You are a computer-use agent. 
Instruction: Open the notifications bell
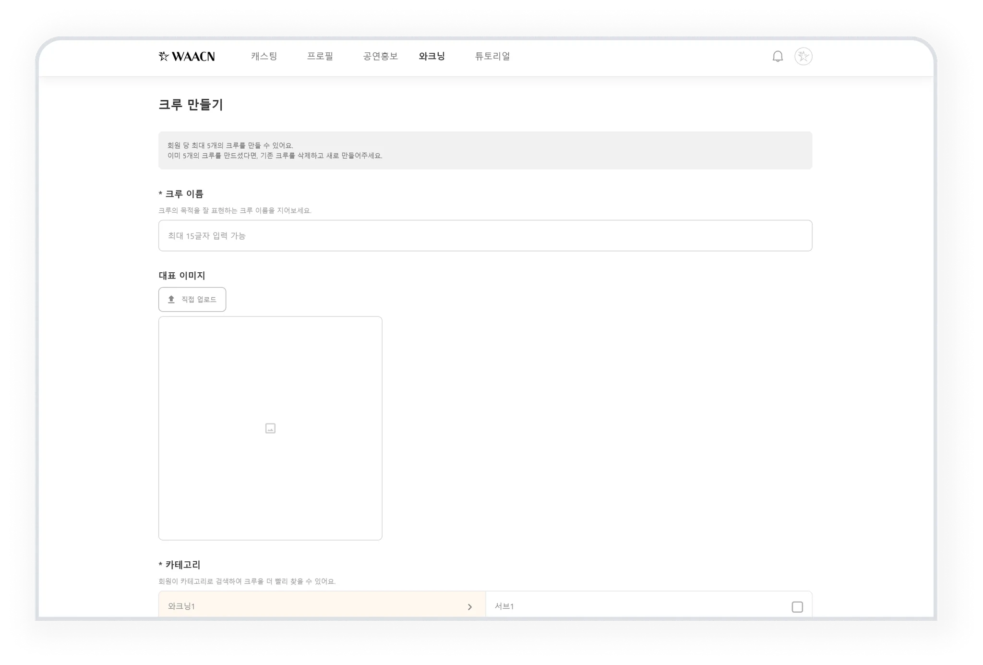coord(778,57)
